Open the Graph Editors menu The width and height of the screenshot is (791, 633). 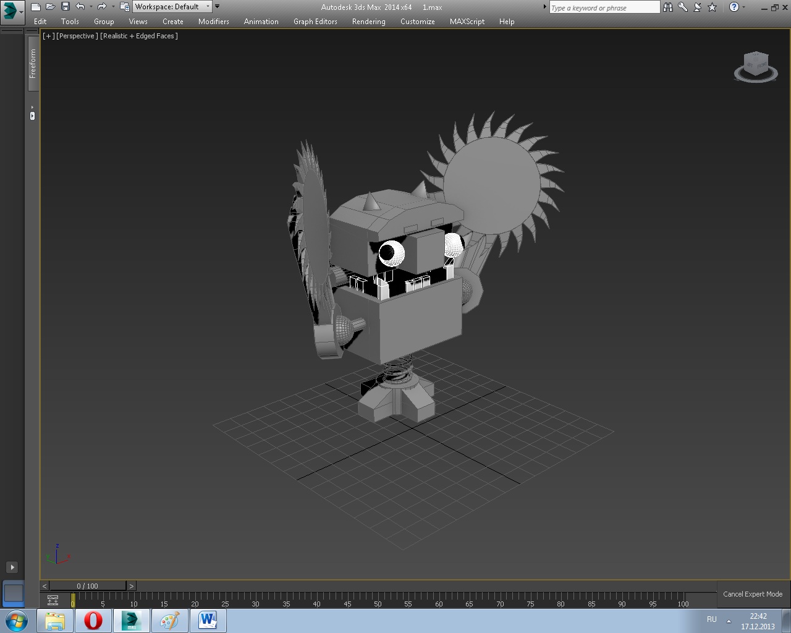tap(315, 21)
